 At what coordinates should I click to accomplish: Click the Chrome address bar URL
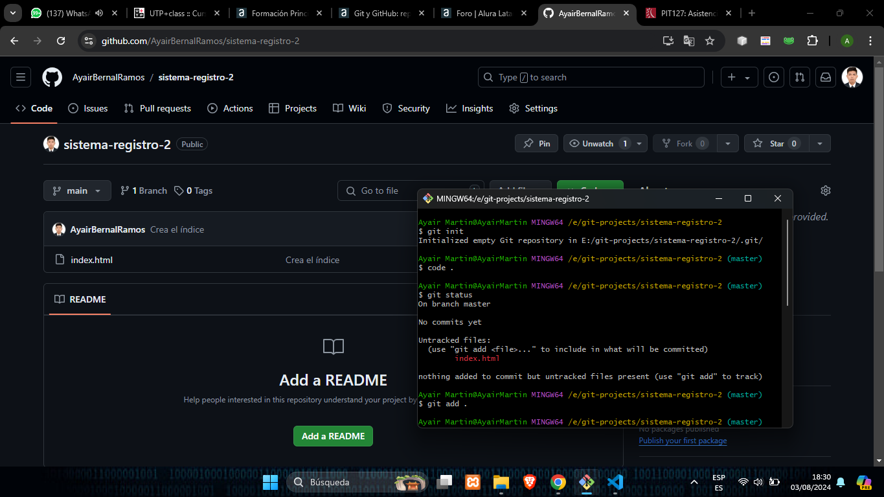200,41
